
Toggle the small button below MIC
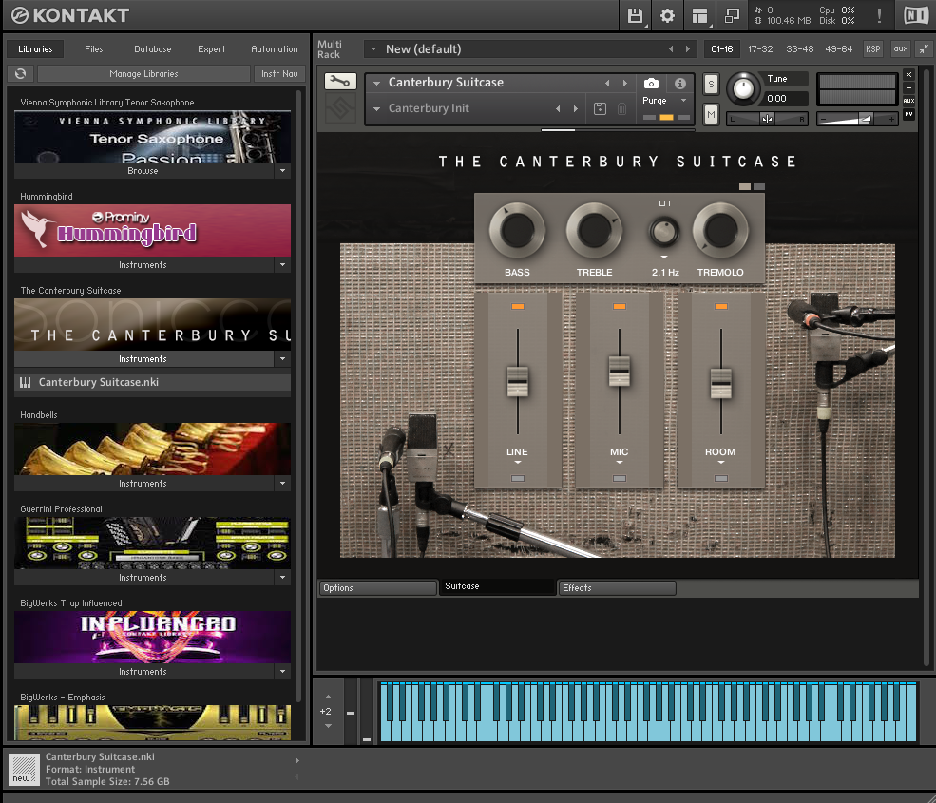pyautogui.click(x=620, y=478)
